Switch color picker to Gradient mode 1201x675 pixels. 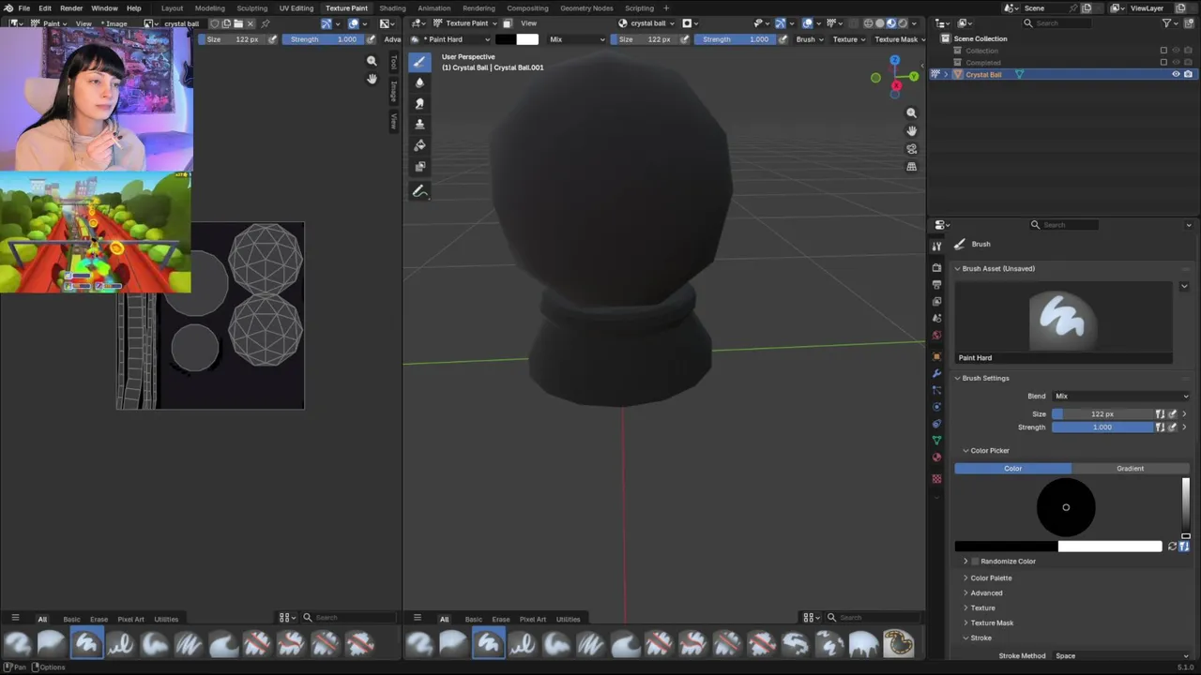coord(1130,469)
